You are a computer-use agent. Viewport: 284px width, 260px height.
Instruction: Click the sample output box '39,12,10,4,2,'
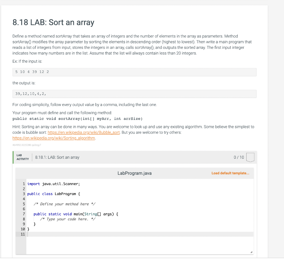click(x=135, y=94)
